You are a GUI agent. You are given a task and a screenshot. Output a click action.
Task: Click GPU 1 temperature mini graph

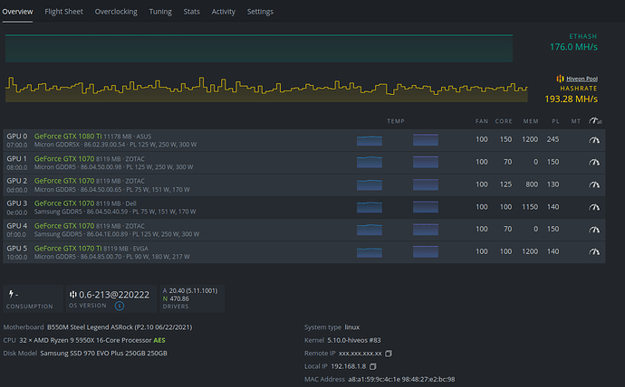[x=369, y=162]
